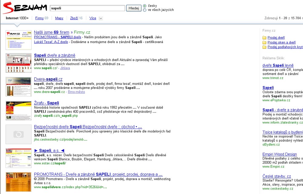The height and width of the screenshot is (194, 303).
Task: Select the česky language radio button
Action: click(x=145, y=6)
